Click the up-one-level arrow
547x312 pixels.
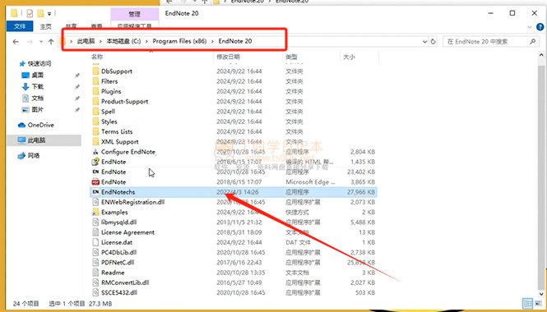click(51, 41)
